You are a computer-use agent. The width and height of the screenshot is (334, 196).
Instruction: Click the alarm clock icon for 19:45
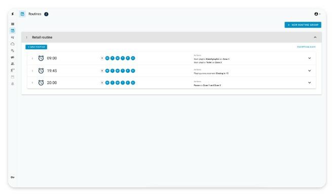[41, 71]
